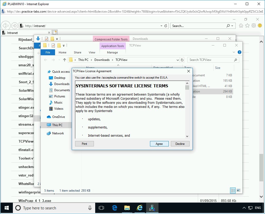This screenshot has width=265, height=214.
Task: Agree to the Sysinternals license terms
Action: coord(159,144)
